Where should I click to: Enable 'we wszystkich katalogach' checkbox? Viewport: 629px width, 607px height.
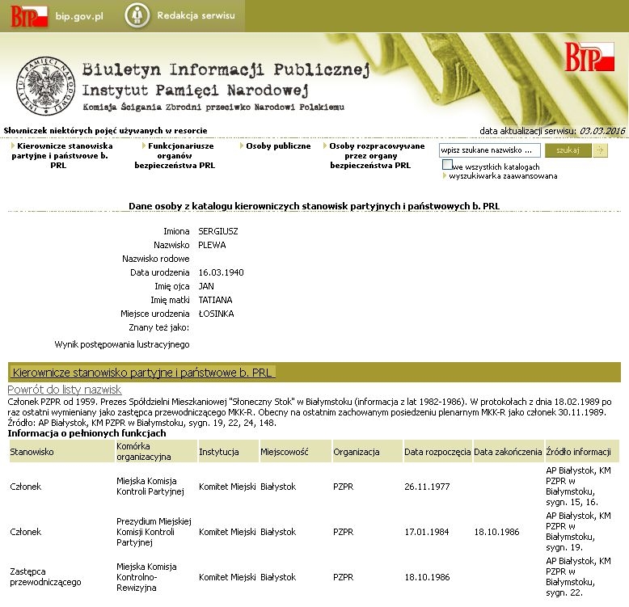[447, 165]
